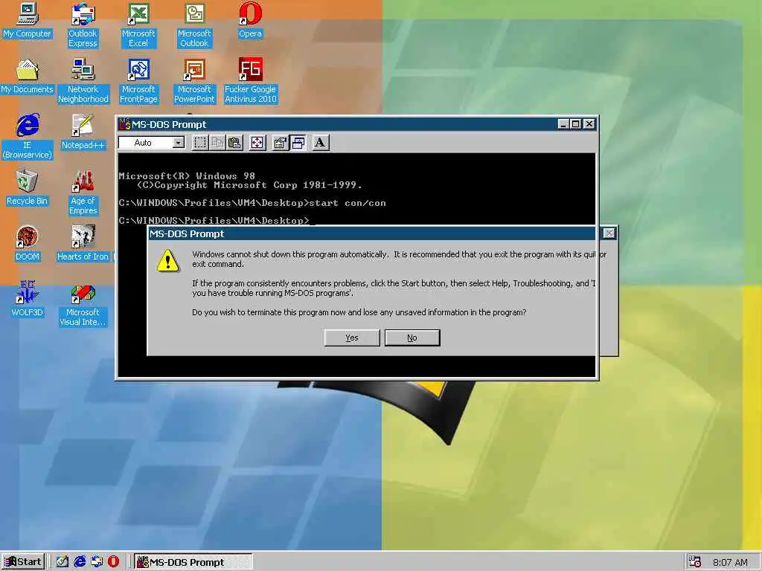Image resolution: width=762 pixels, height=571 pixels.
Task: Select Hearts of Iron desktop shortcut
Action: (x=83, y=244)
